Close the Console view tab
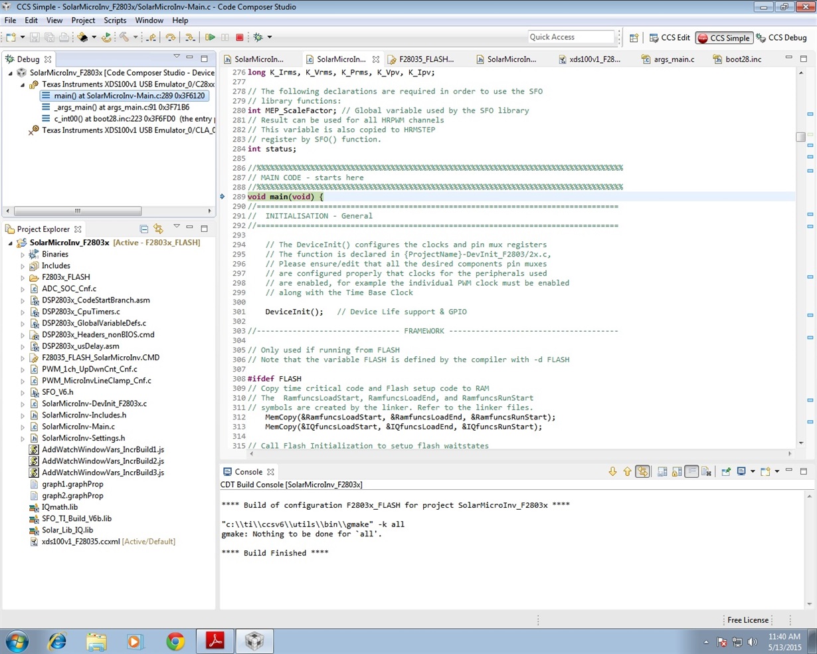This screenshot has height=654, width=817. pyautogui.click(x=270, y=472)
